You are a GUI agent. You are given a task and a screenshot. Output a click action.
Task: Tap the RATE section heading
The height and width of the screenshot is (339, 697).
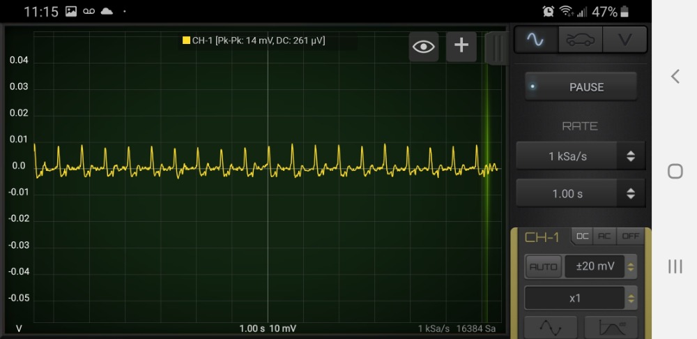(580, 126)
